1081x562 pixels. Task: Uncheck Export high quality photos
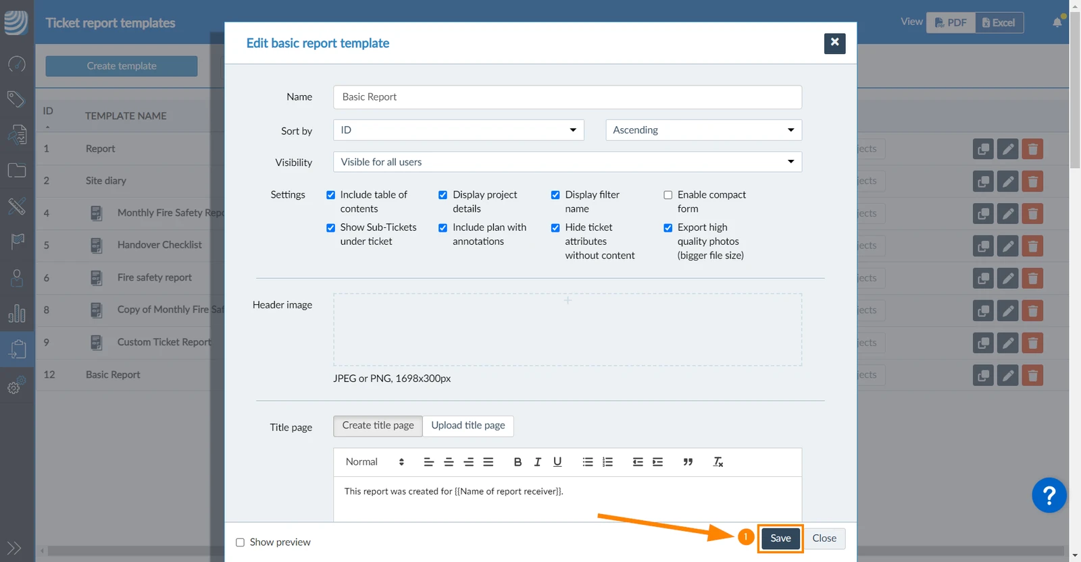click(x=668, y=228)
